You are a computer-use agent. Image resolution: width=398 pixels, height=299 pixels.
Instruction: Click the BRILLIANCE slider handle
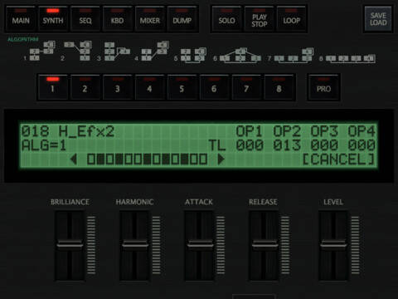click(70, 245)
